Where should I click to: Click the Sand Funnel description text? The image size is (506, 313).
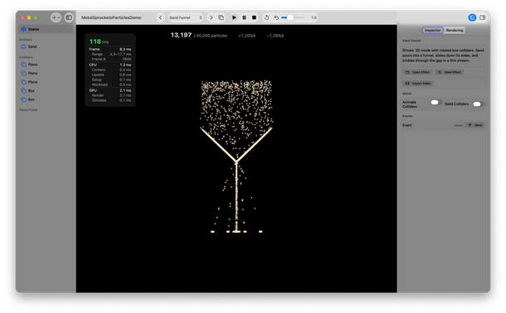coord(443,55)
